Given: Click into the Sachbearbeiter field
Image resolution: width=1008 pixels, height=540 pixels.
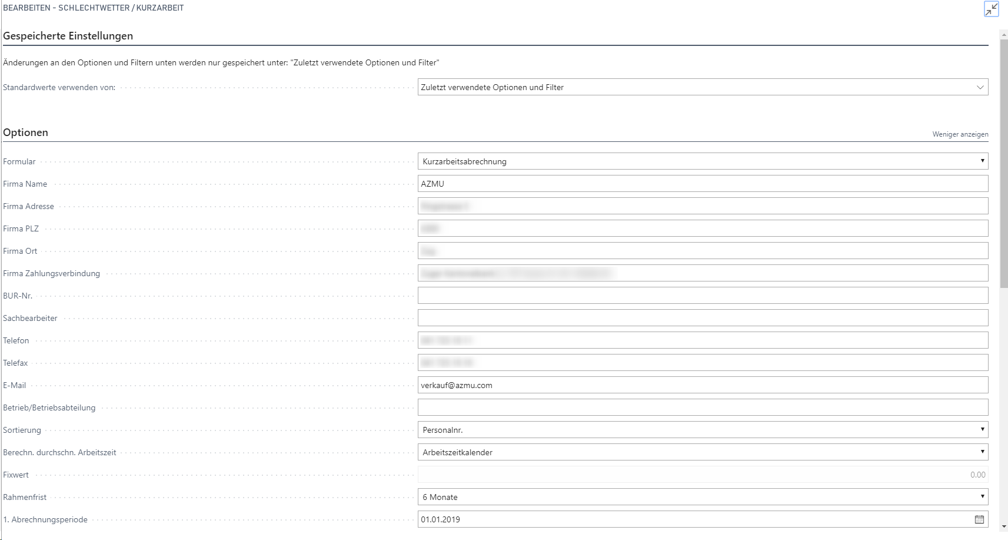Looking at the screenshot, I should click(703, 318).
